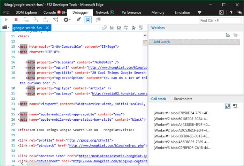The height and width of the screenshot is (166, 244).
Task: Click the undock window icon
Action: coord(239,13)
